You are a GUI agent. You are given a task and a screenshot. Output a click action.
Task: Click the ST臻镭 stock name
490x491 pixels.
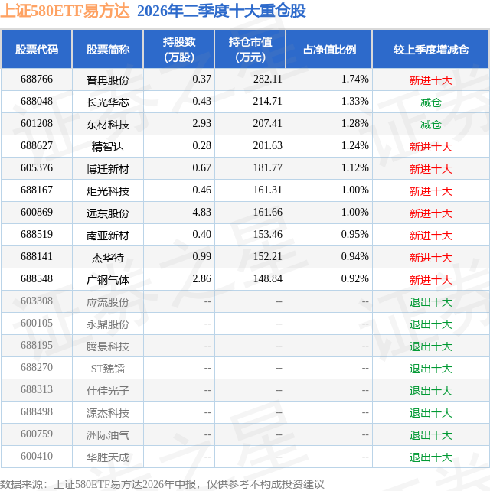108,369
